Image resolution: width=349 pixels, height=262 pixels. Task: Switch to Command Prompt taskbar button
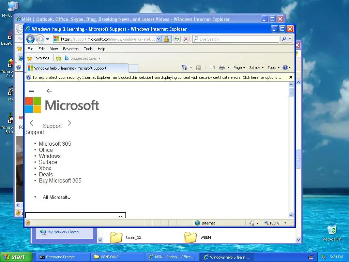[63, 257]
